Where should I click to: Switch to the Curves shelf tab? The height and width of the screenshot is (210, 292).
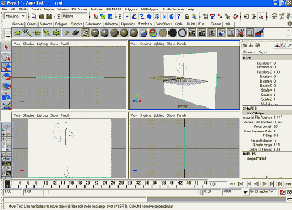(32, 24)
